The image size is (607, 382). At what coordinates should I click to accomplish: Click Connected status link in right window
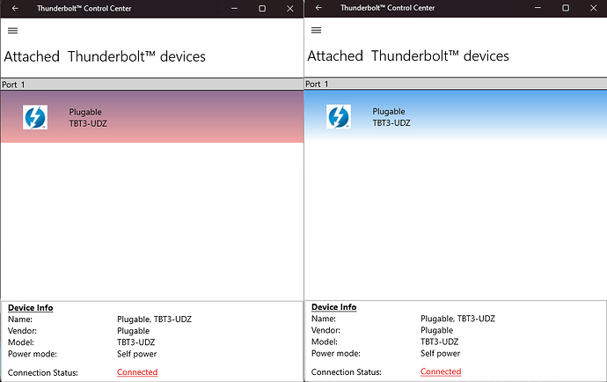click(441, 371)
